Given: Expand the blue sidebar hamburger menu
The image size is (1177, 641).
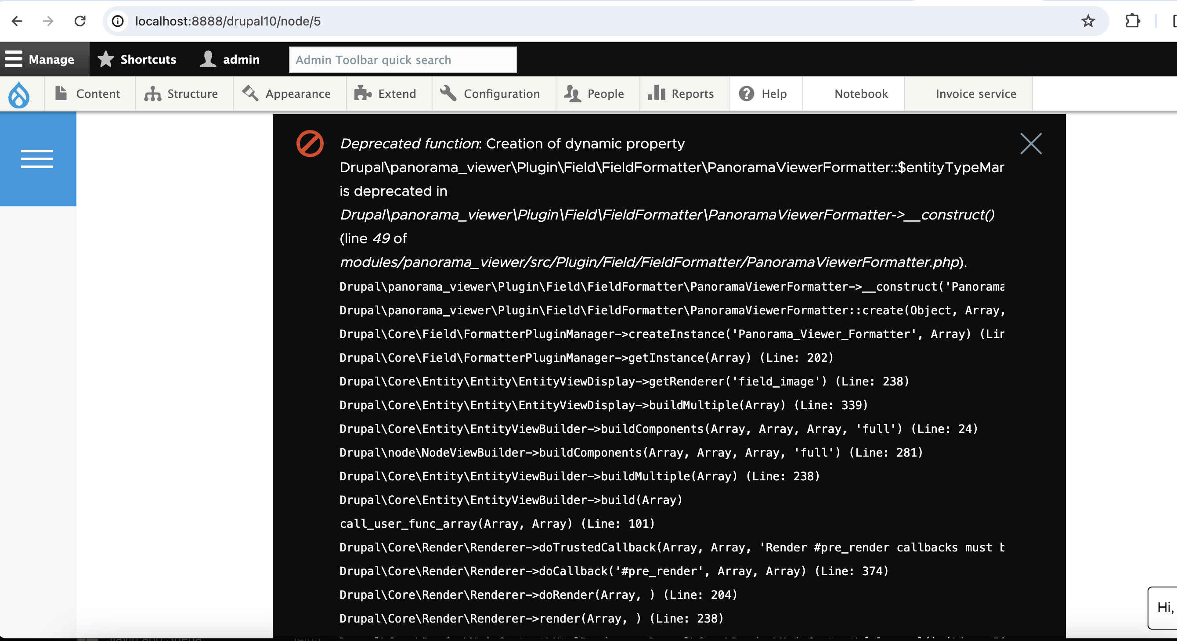Looking at the screenshot, I should (37, 158).
